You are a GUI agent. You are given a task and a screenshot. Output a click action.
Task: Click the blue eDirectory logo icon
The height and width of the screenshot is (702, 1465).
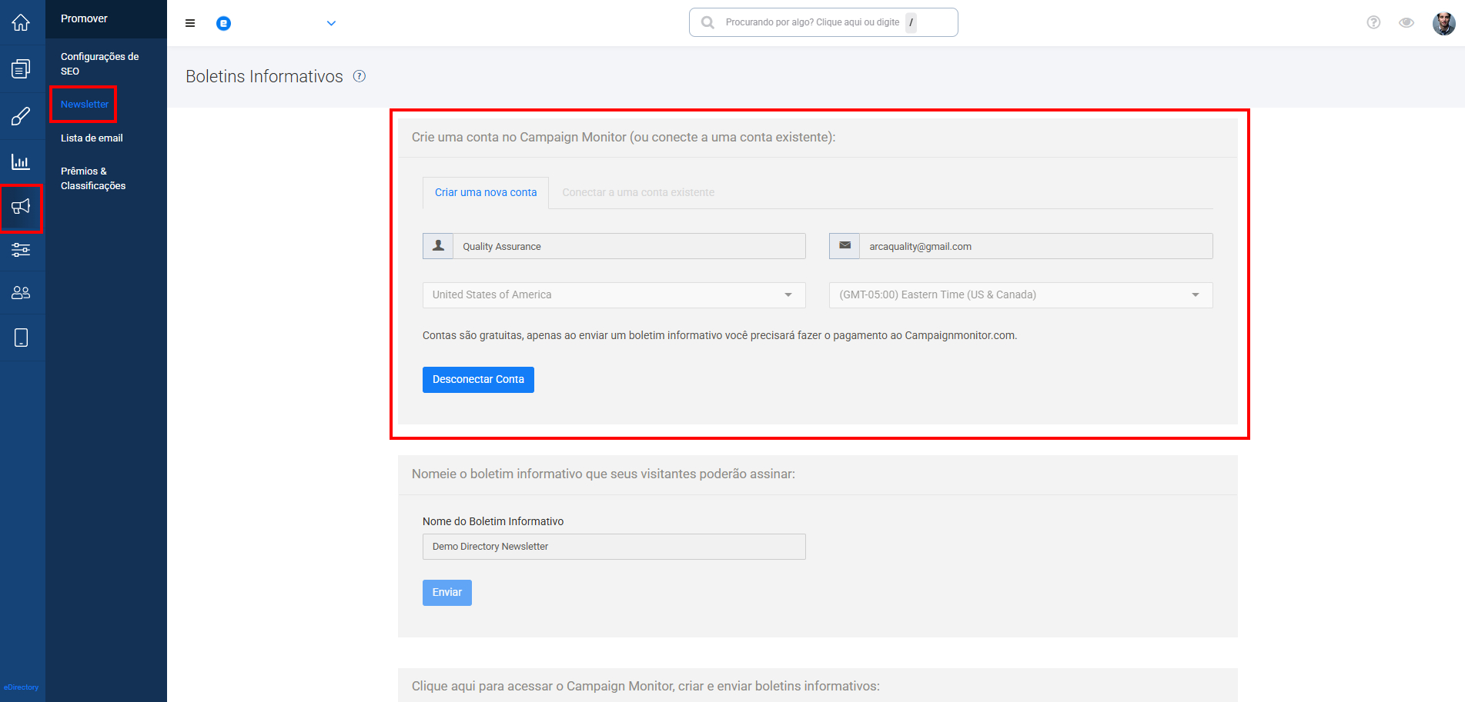223,23
